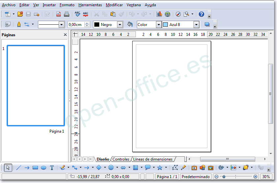Open the Negro line color dropdown

pyautogui.click(x=120, y=24)
